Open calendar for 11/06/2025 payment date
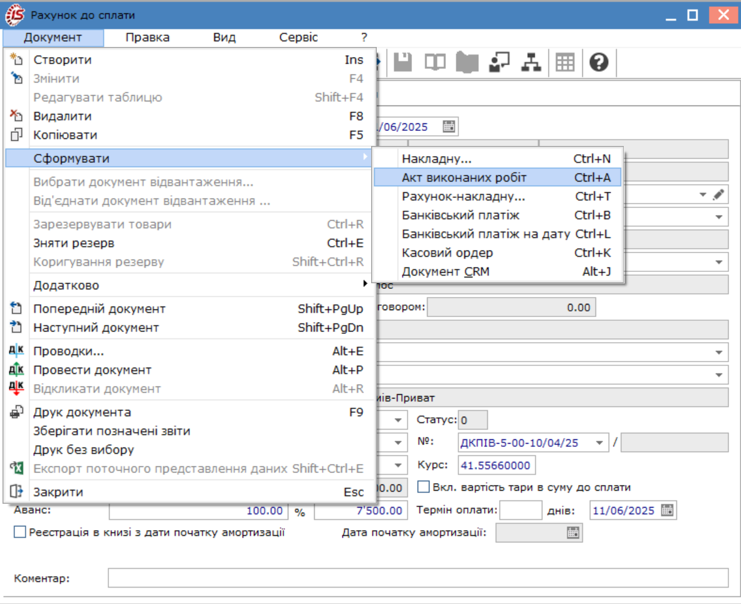 (667, 511)
